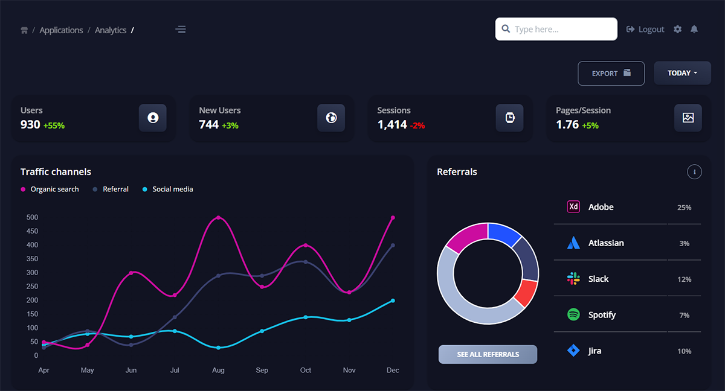Image resolution: width=725 pixels, height=391 pixels.
Task: Collapse the sidebar with the hamburger icon
Action: (x=180, y=29)
